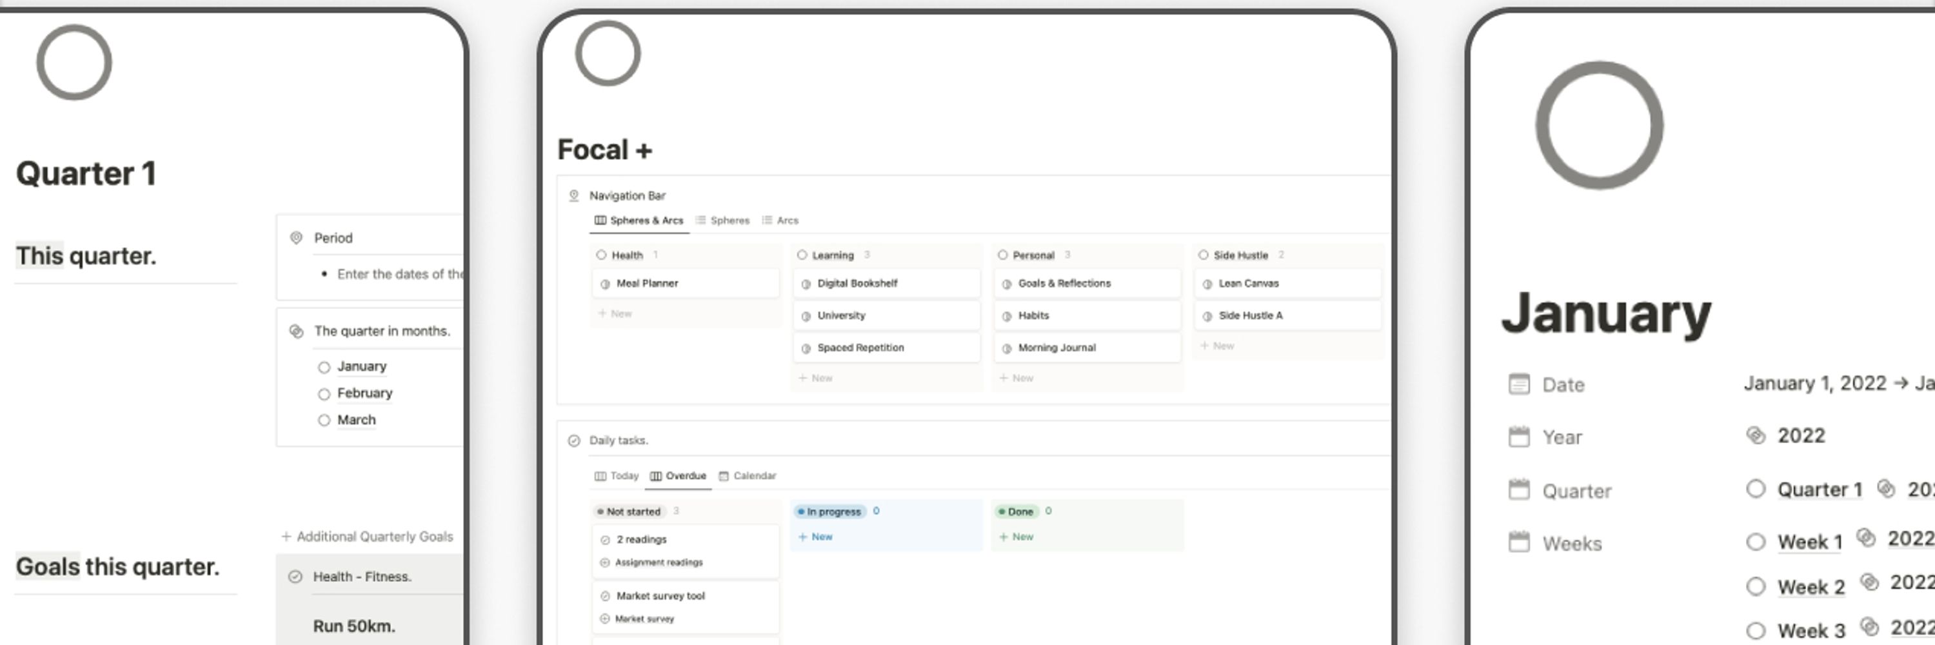1935x645 pixels.
Task: Add new task in Done column
Action: coord(1017,537)
